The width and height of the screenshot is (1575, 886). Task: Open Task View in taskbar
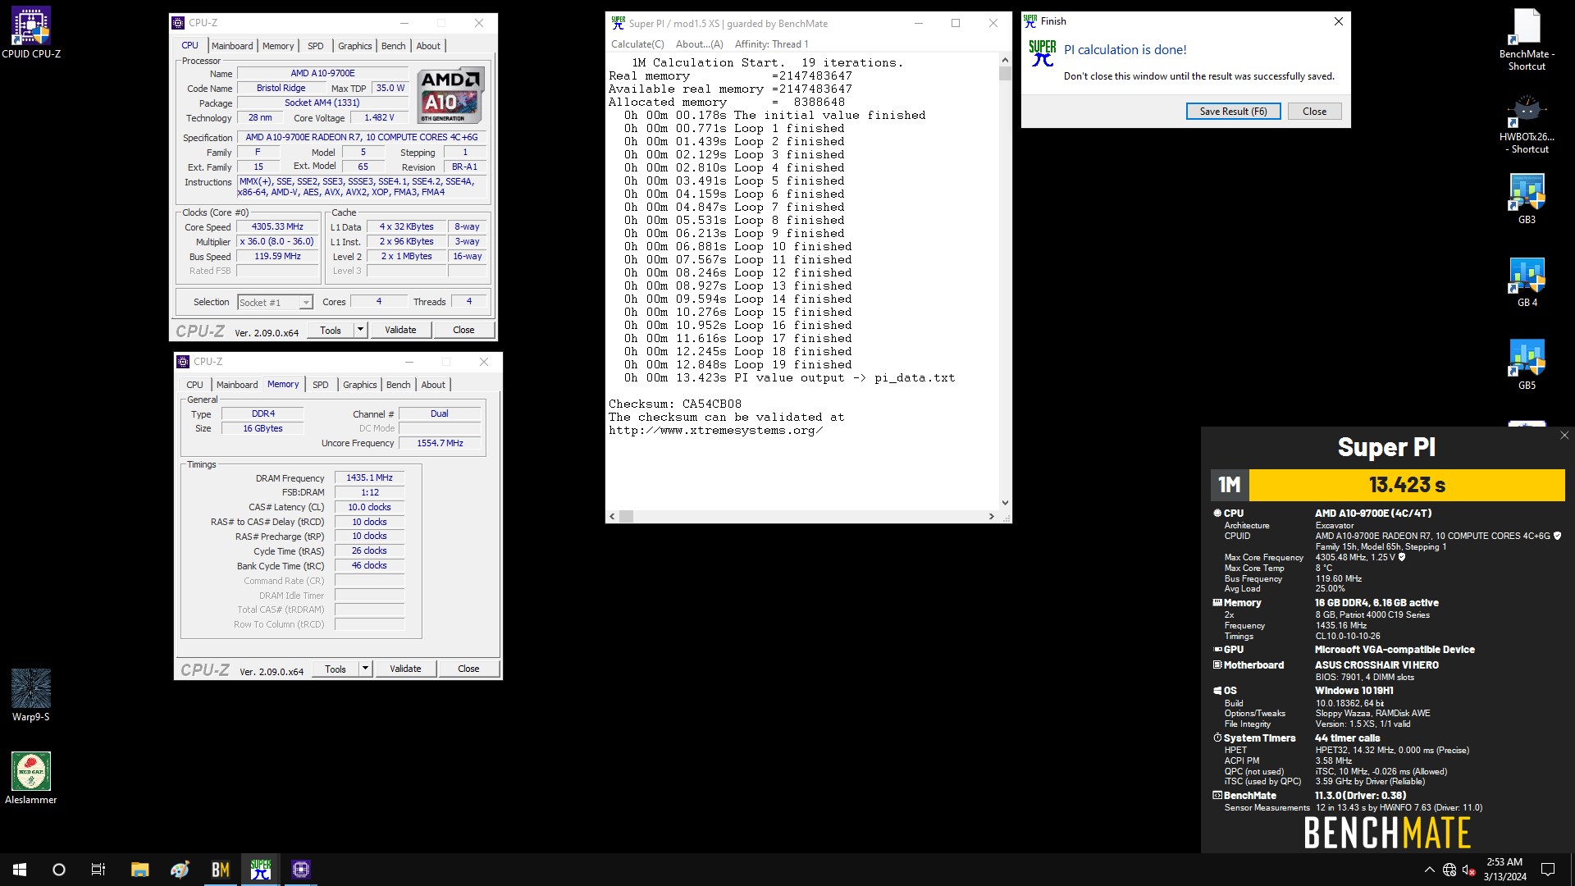[98, 870]
